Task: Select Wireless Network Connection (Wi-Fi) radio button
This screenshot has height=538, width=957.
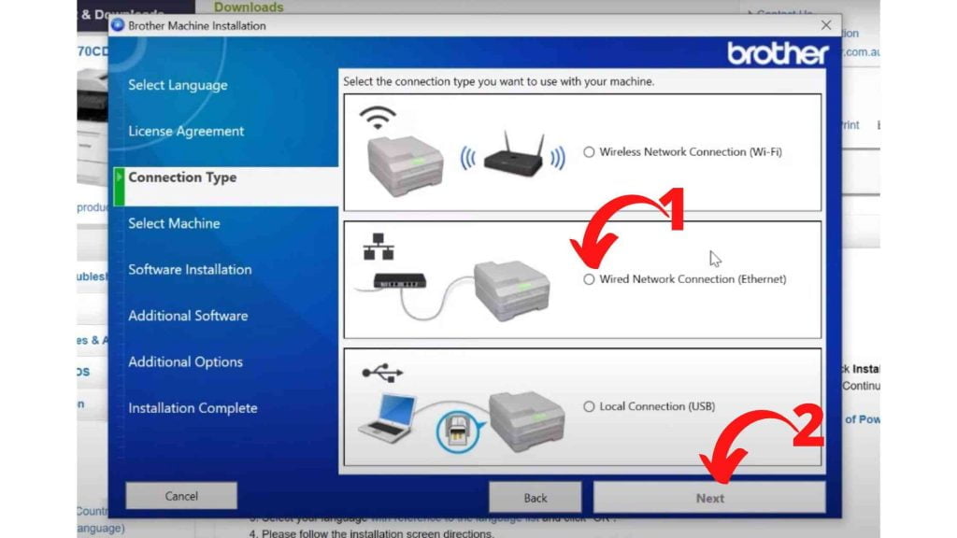Action: [589, 152]
